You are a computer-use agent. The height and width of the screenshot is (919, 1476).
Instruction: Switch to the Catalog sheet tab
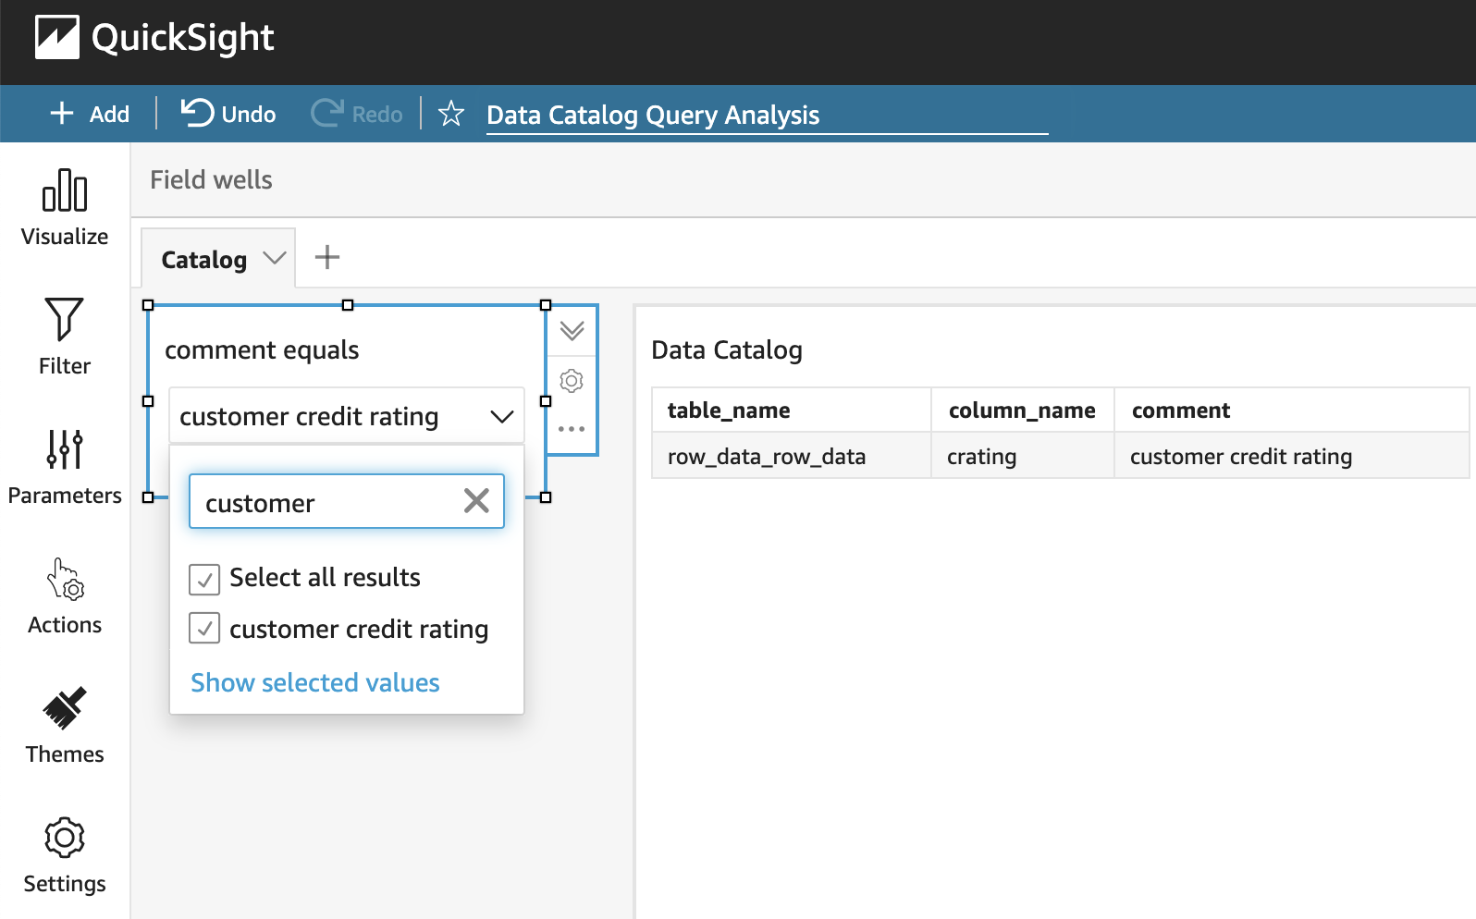click(203, 260)
